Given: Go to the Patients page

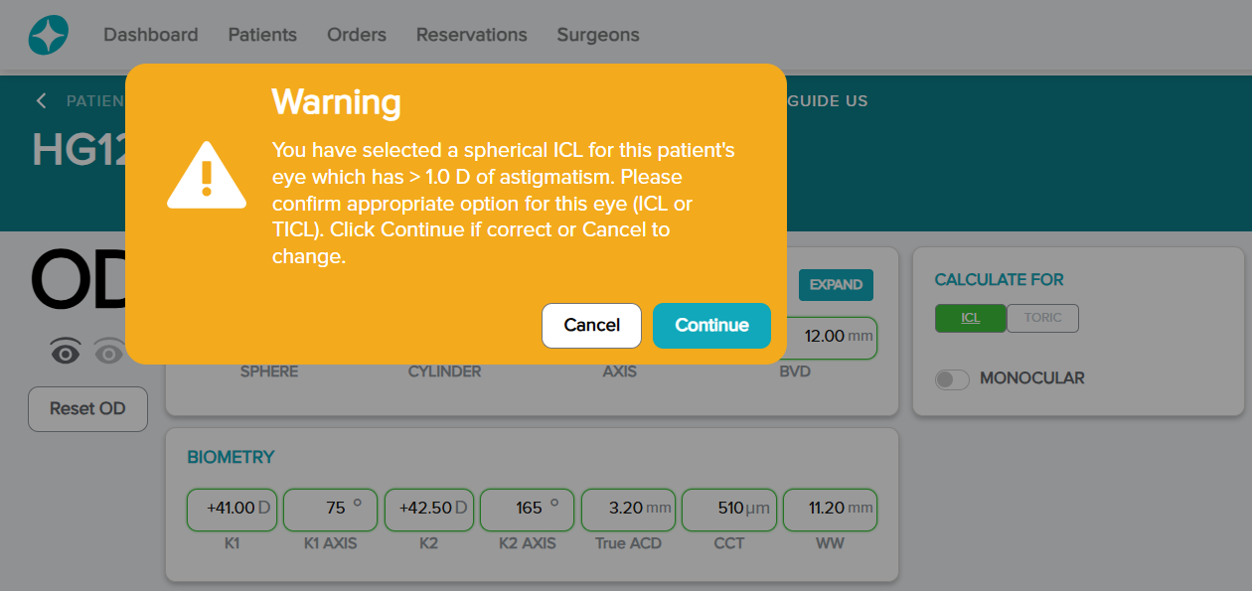Looking at the screenshot, I should click(262, 35).
